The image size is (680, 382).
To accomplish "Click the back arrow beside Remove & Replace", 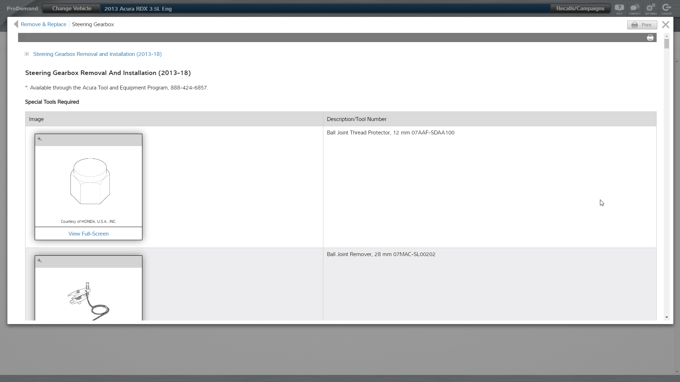I will pos(16,24).
